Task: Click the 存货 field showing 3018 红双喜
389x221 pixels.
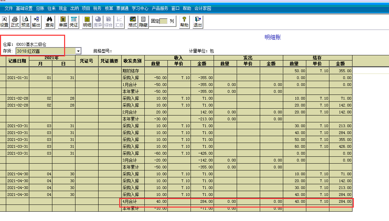Action: [45, 51]
